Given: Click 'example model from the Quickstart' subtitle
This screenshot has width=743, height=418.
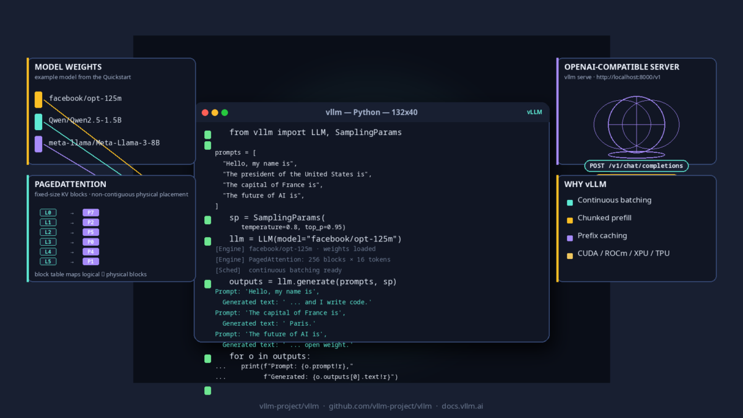Looking at the screenshot, I should (x=82, y=77).
